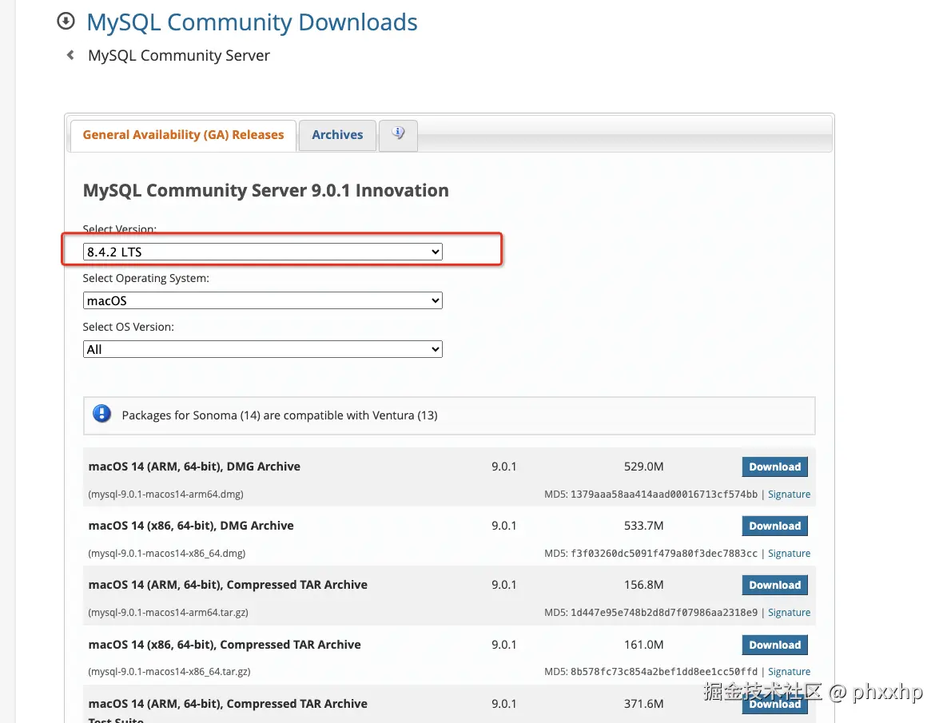Click the MD5 hash 8b578fc73c854a2bef1dd8ee1cc50ffd
This screenshot has width=943, height=723.
pos(664,671)
